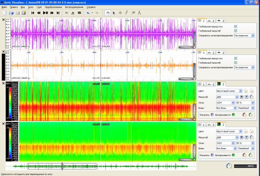260x176 pixels.
Task: Open the Правка menu
Action: click(13, 7)
